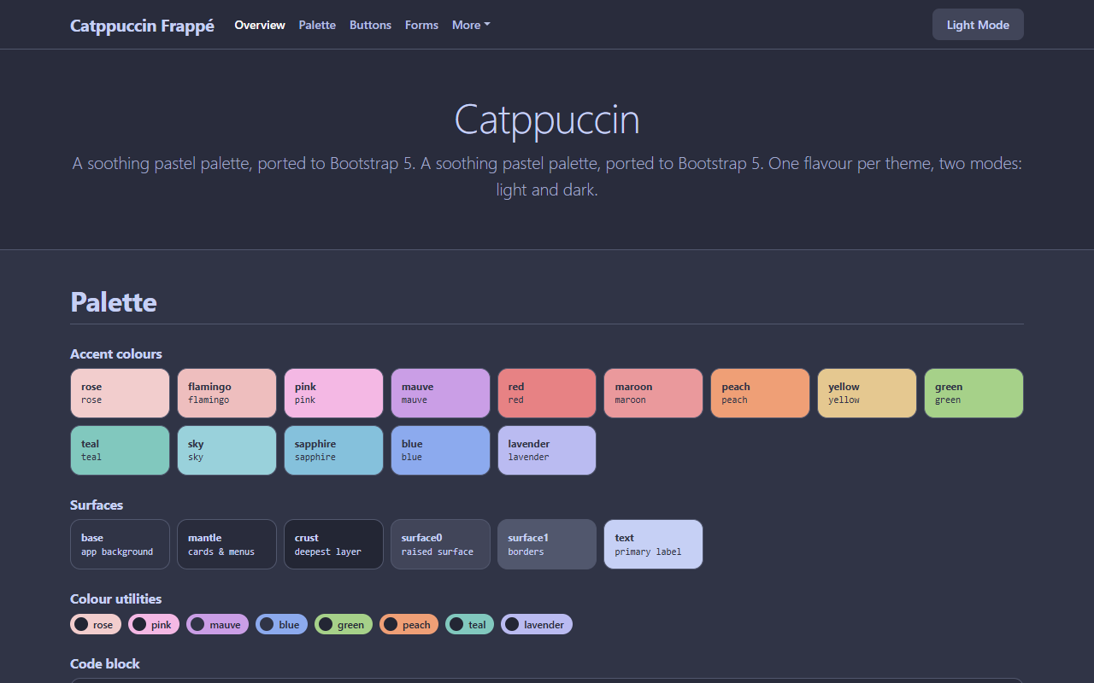The height and width of the screenshot is (683, 1094).
Task: Pick the flamingo accent swatch
Action: (226, 394)
